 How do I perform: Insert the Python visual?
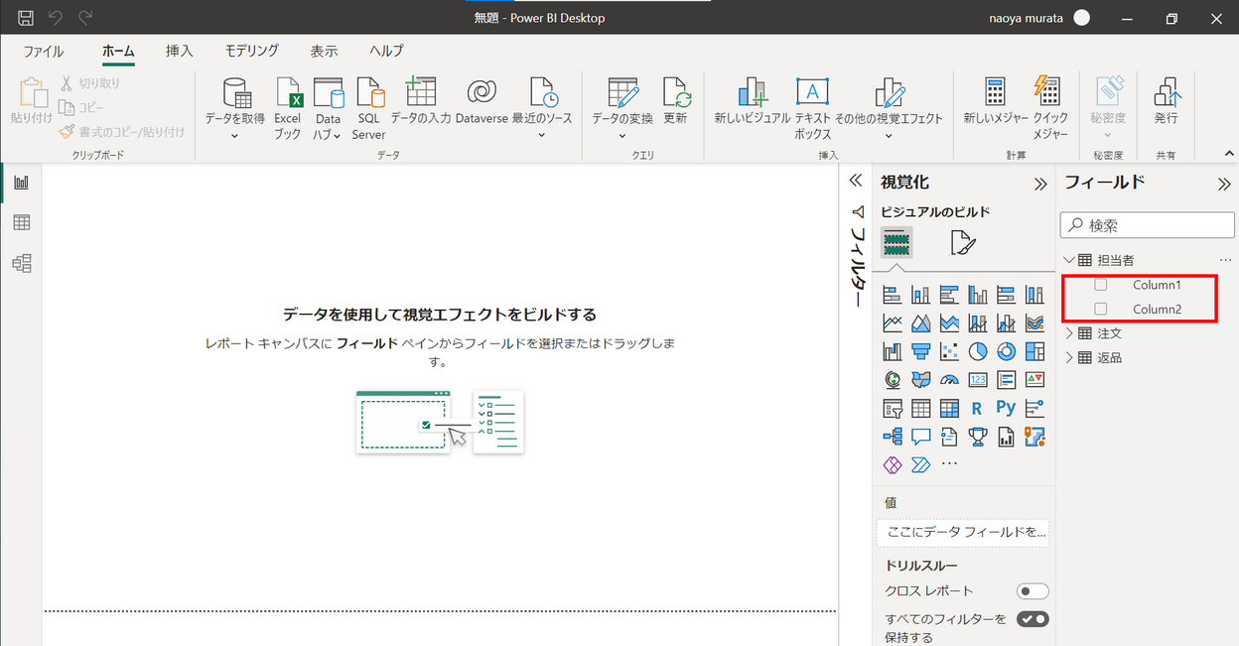pos(1007,409)
